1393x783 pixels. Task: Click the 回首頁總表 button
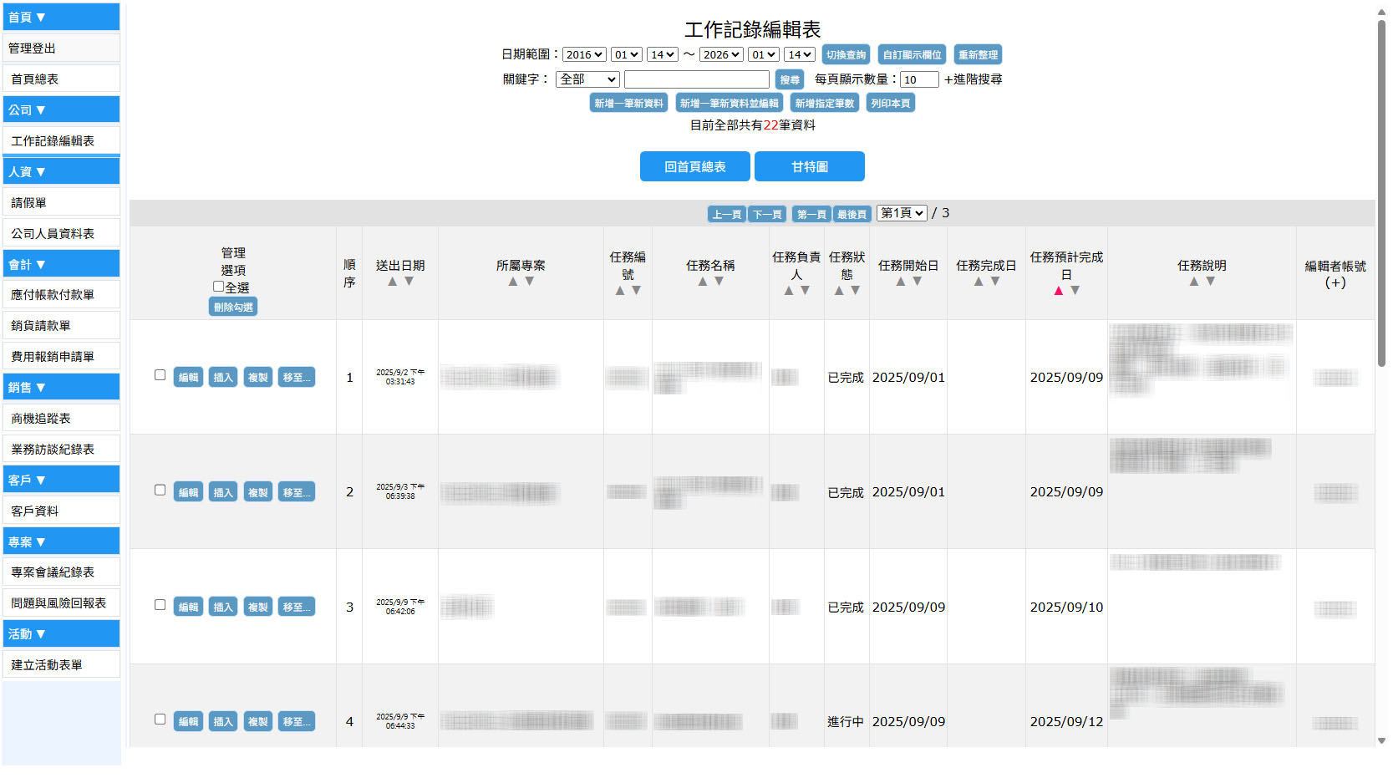coord(695,166)
